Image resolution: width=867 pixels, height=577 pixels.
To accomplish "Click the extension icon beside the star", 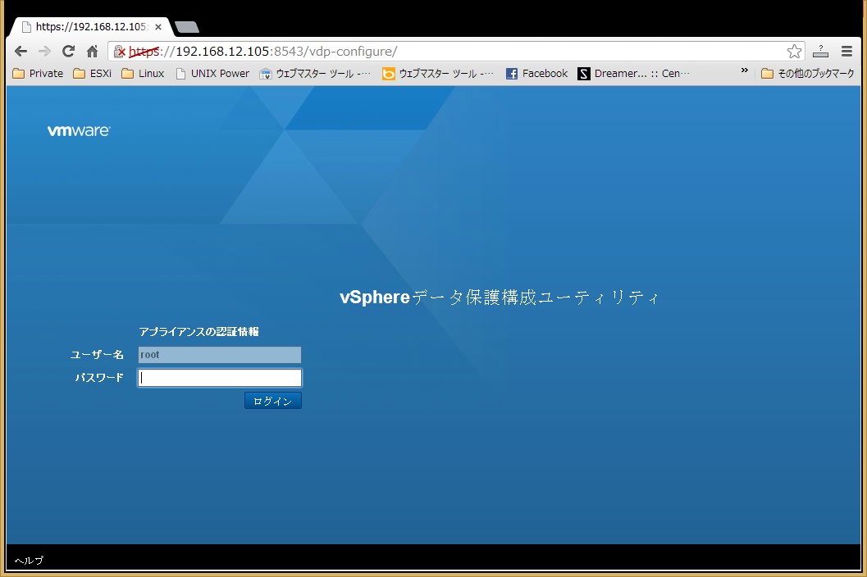I will [820, 52].
